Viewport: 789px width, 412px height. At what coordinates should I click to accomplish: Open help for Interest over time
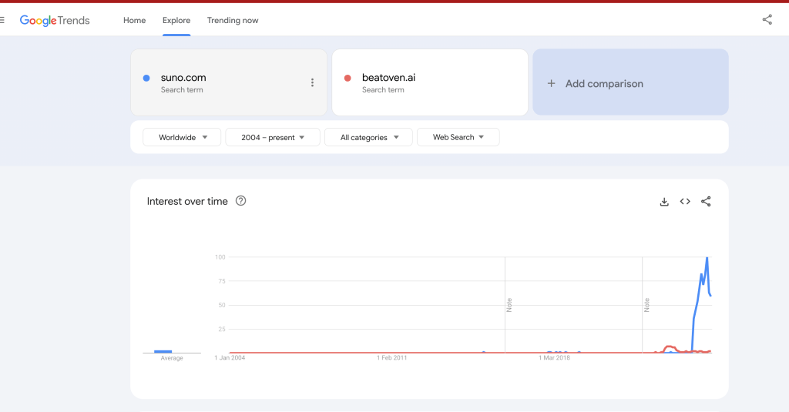tap(241, 201)
